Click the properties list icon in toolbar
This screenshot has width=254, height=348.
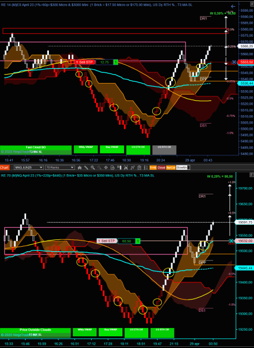[146, 168]
